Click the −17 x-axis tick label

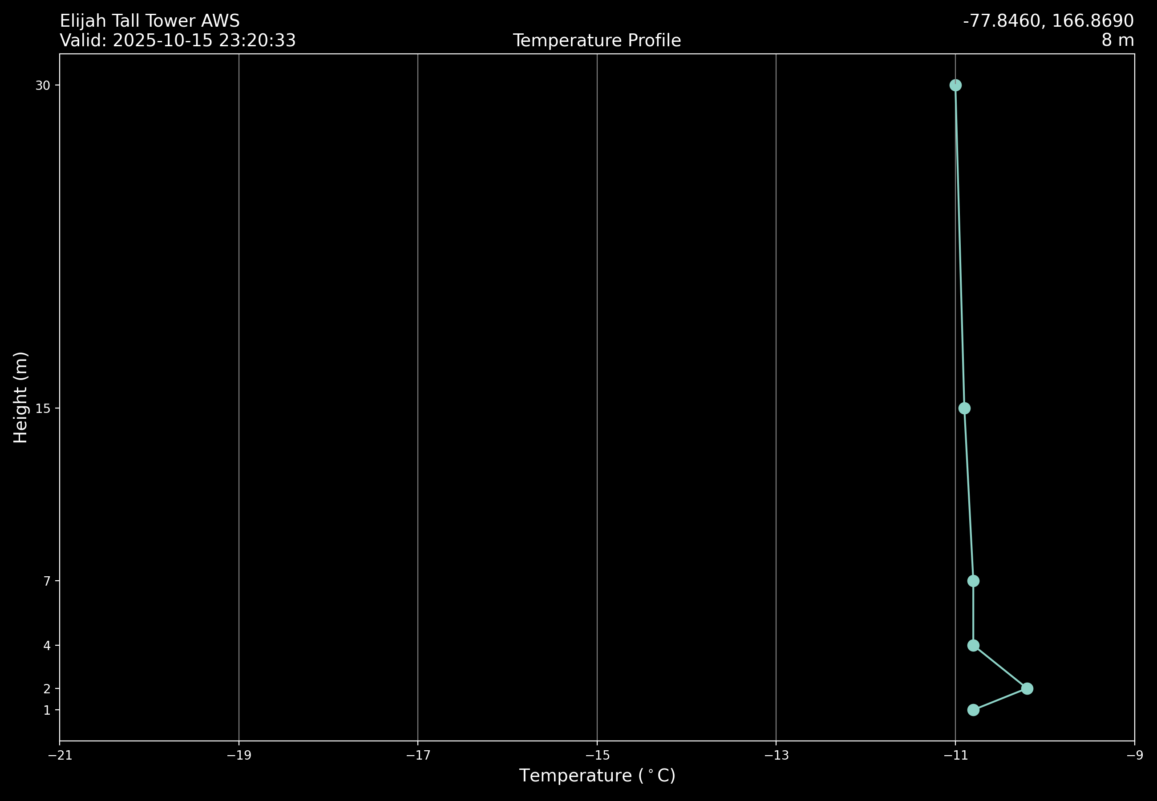[417, 756]
